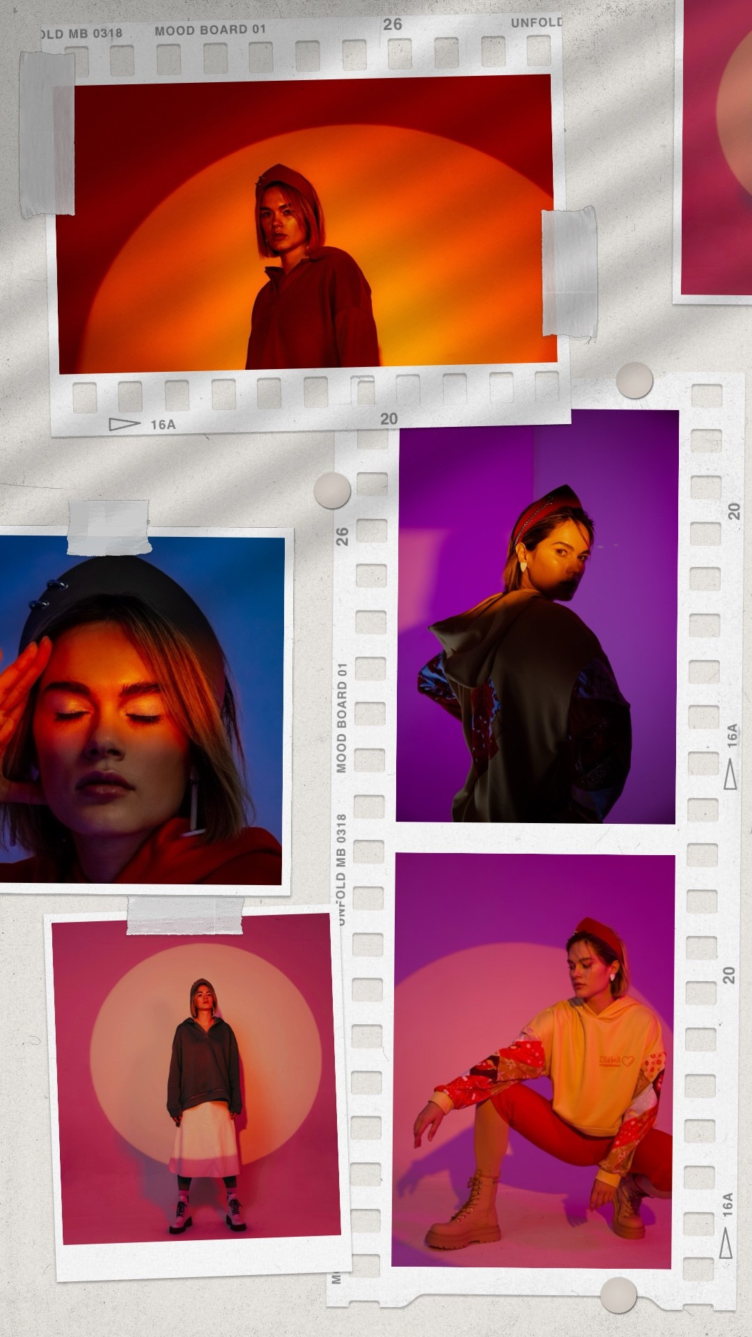The height and width of the screenshot is (1337, 752).
Task: Click the "16A" beside the dark hoodie photo
Action: [732, 735]
